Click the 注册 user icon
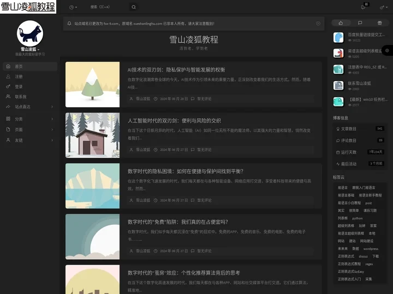 click(x=8, y=76)
